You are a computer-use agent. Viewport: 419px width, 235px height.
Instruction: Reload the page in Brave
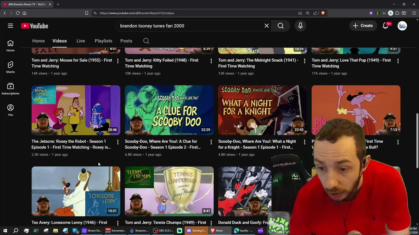pos(18,13)
